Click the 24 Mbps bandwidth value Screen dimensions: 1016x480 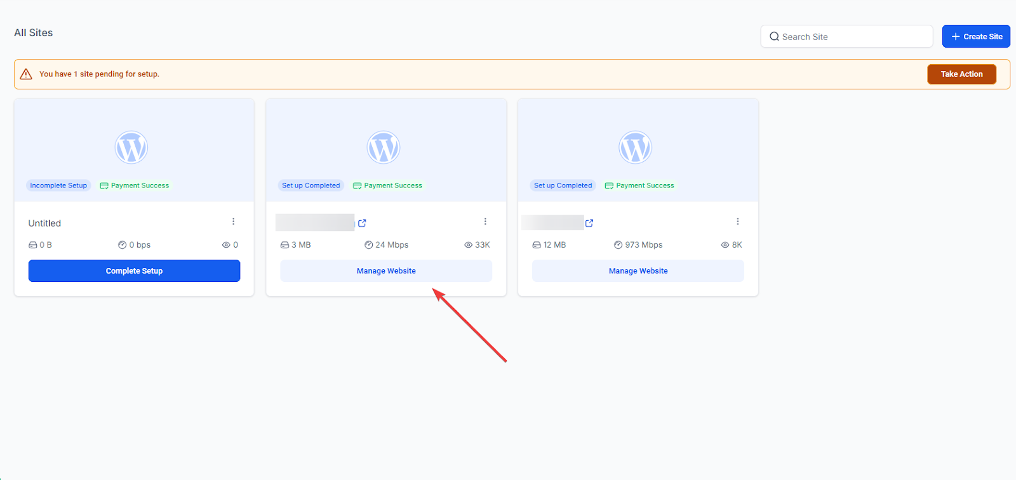[392, 244]
